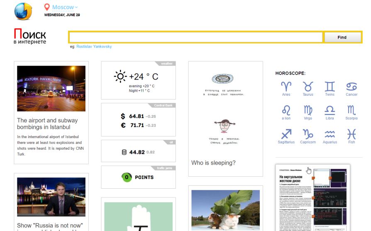This screenshot has height=231, width=371.
Task: Open the news anchor show thumbnail
Action: click(x=51, y=197)
